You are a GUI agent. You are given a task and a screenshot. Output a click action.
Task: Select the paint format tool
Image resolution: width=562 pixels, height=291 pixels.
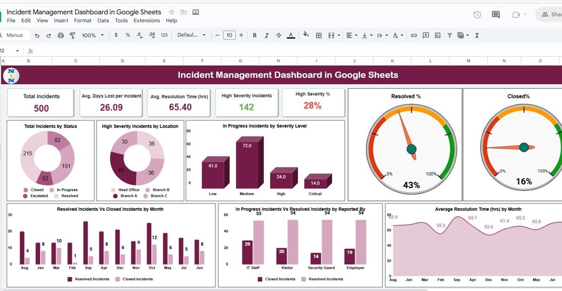[72, 35]
